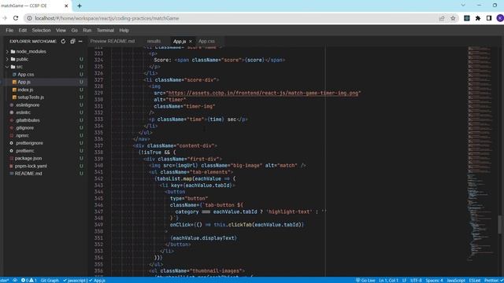Screen dimensions: 504x283
Task: Click the editor vertical scrollbar thumb
Action: pos(499,225)
